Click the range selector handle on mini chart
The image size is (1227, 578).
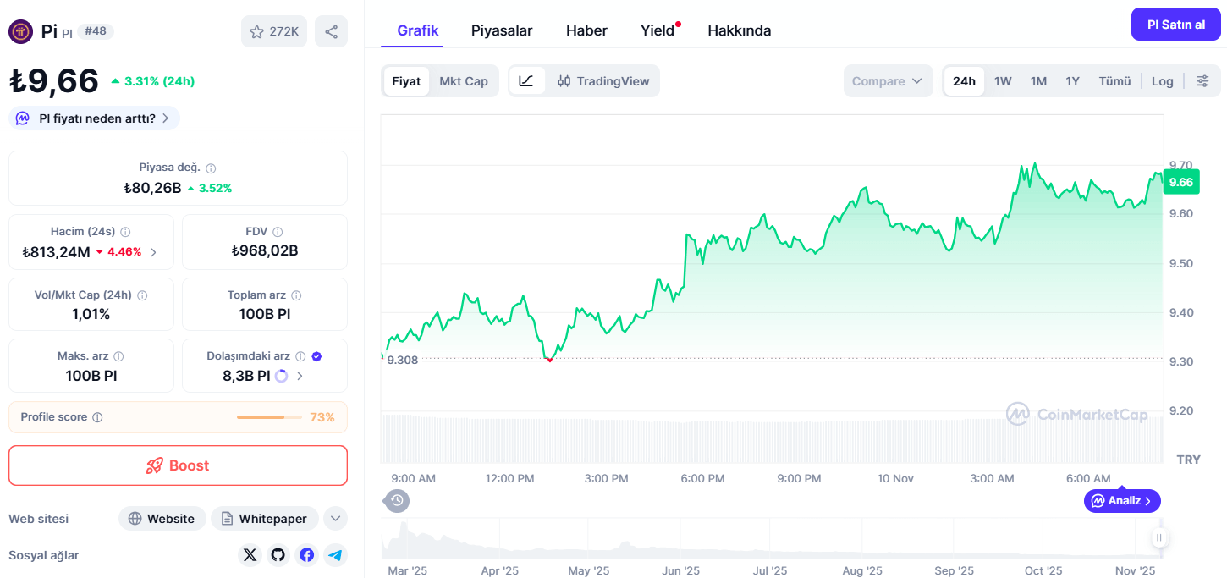1159,537
